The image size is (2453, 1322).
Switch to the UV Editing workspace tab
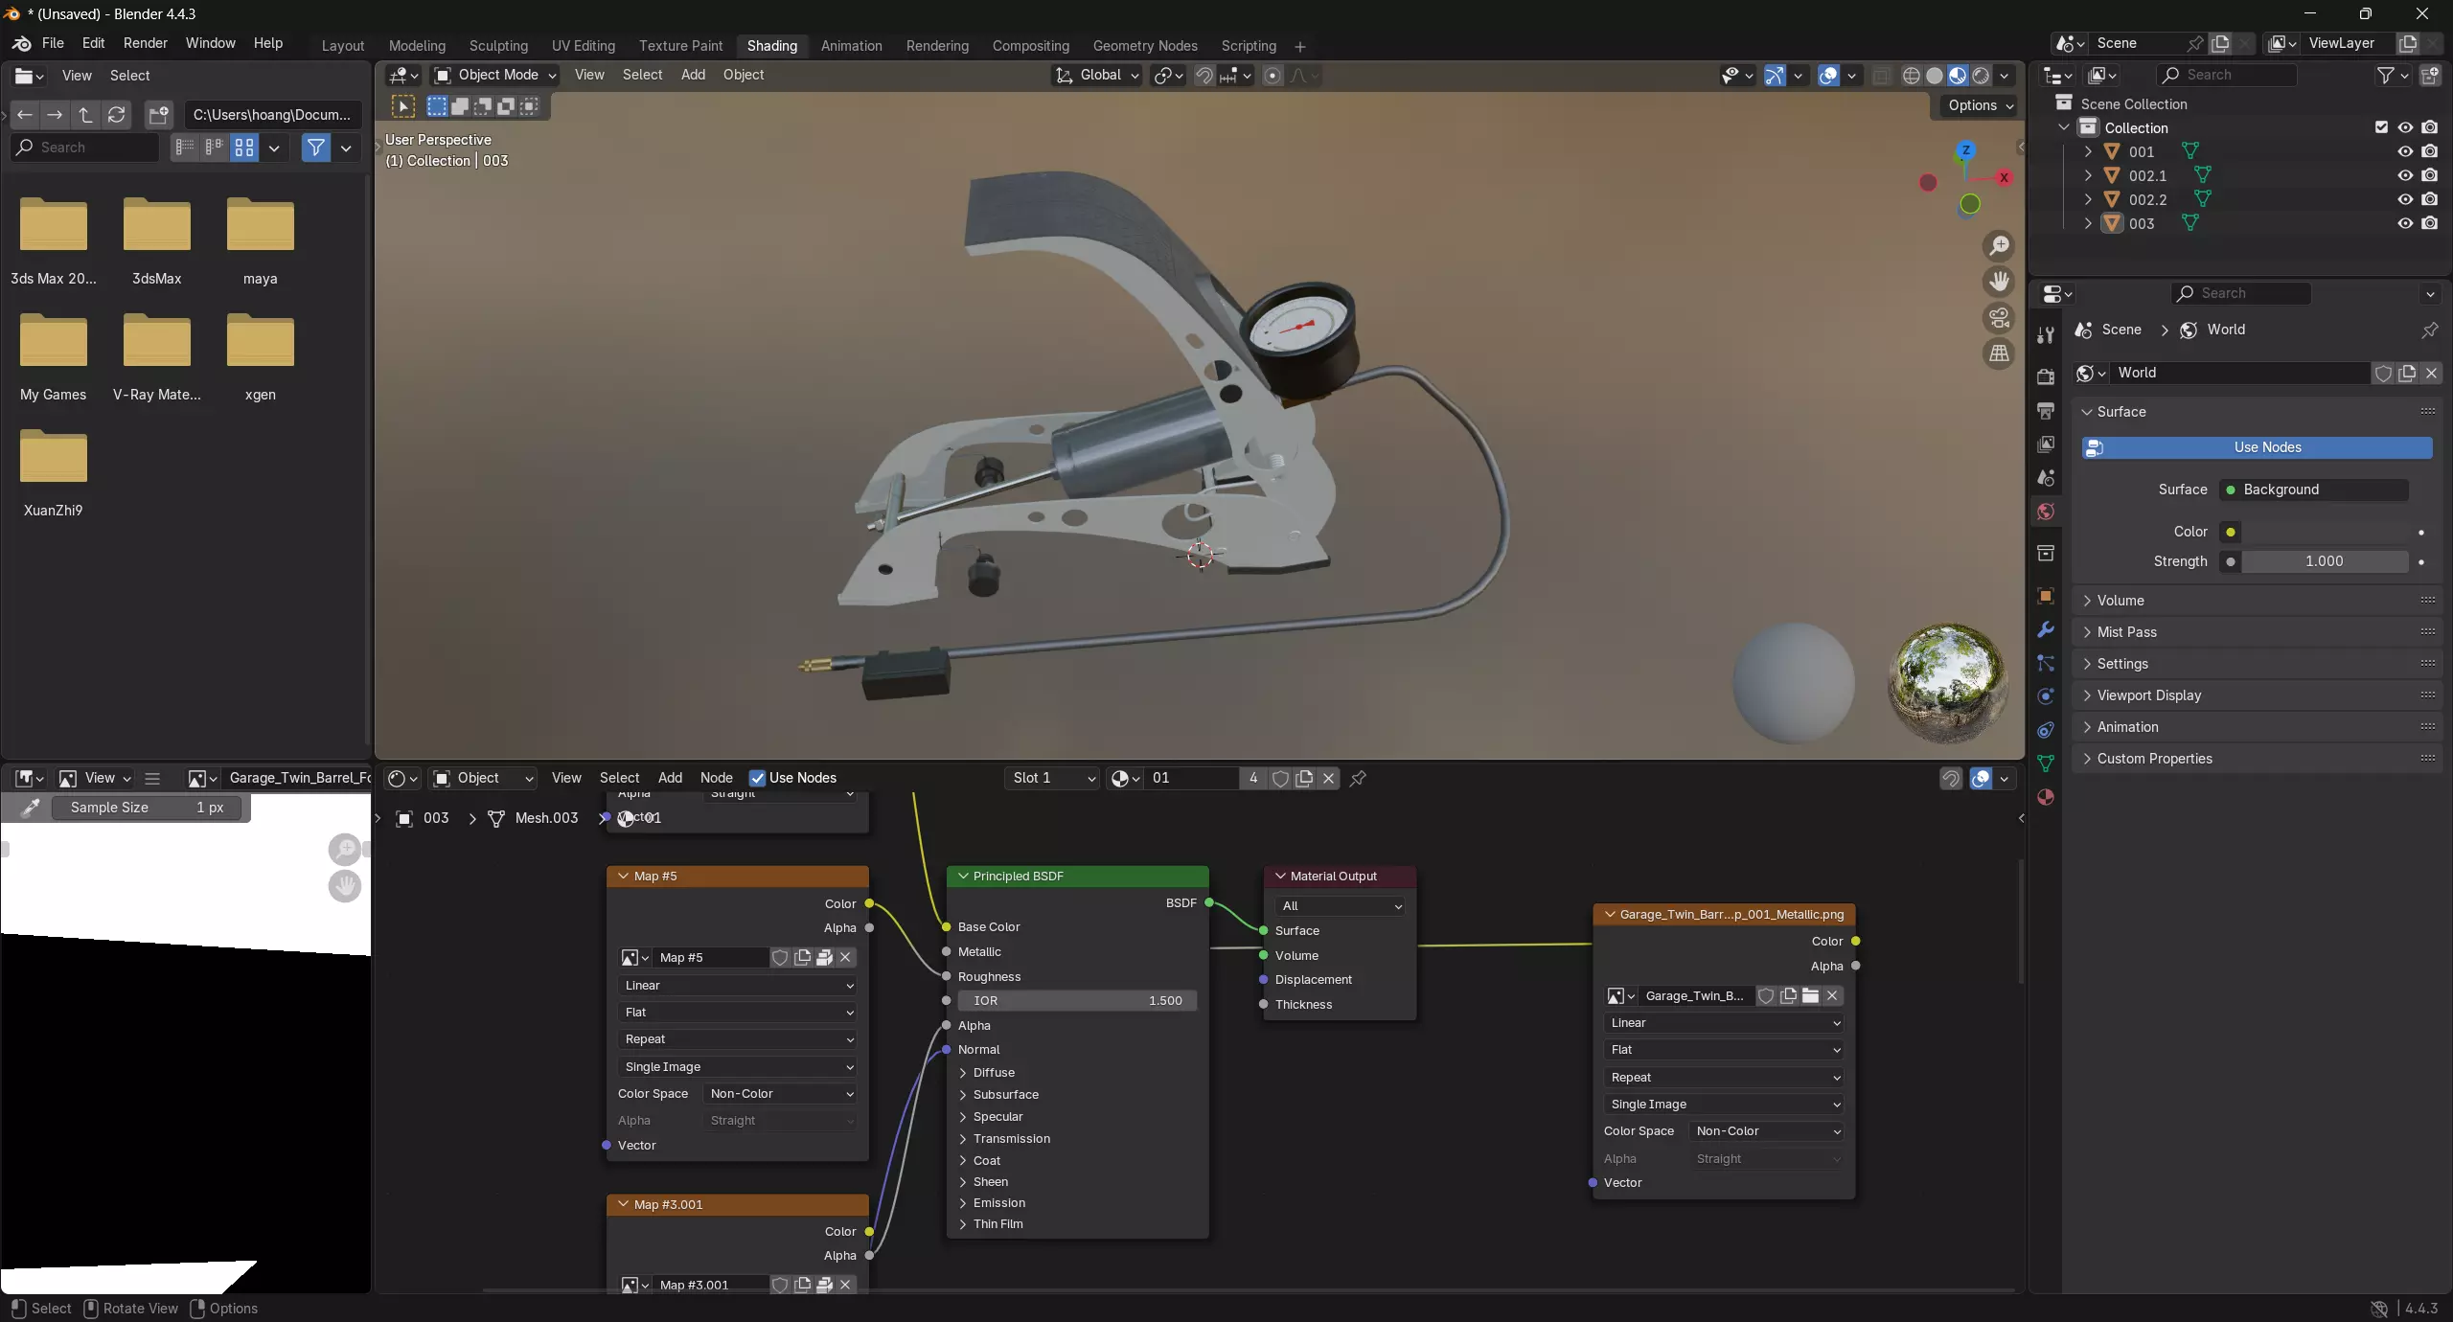[x=583, y=46]
